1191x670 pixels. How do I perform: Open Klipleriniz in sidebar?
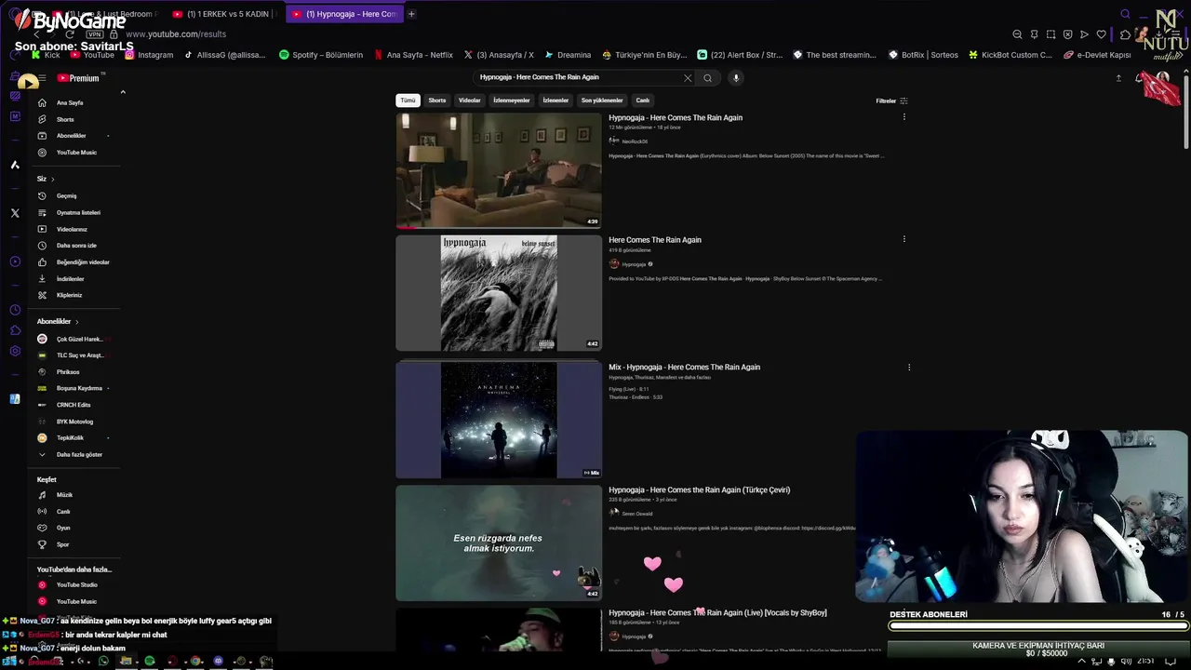click(x=69, y=295)
